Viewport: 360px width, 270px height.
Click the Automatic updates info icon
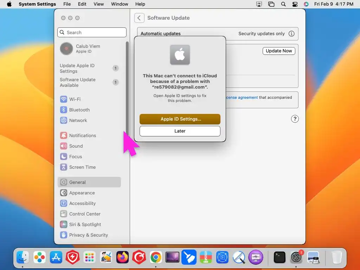[x=291, y=34]
